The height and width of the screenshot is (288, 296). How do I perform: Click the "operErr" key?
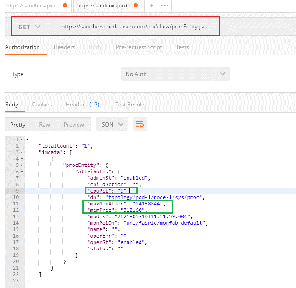pyautogui.click(x=101, y=236)
